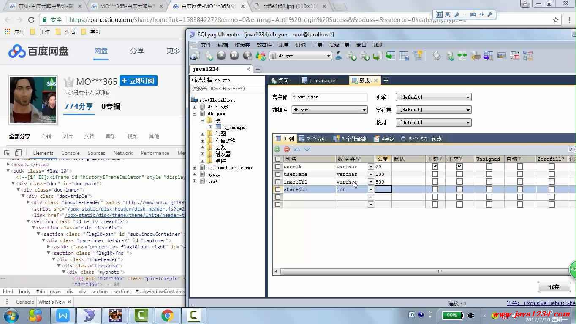Expand the t_manager table node
The height and width of the screenshot is (324, 576).
coord(210,127)
